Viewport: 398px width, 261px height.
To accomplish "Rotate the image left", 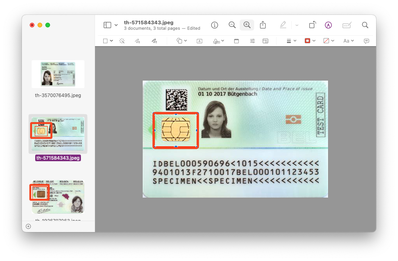I will click(x=312, y=25).
